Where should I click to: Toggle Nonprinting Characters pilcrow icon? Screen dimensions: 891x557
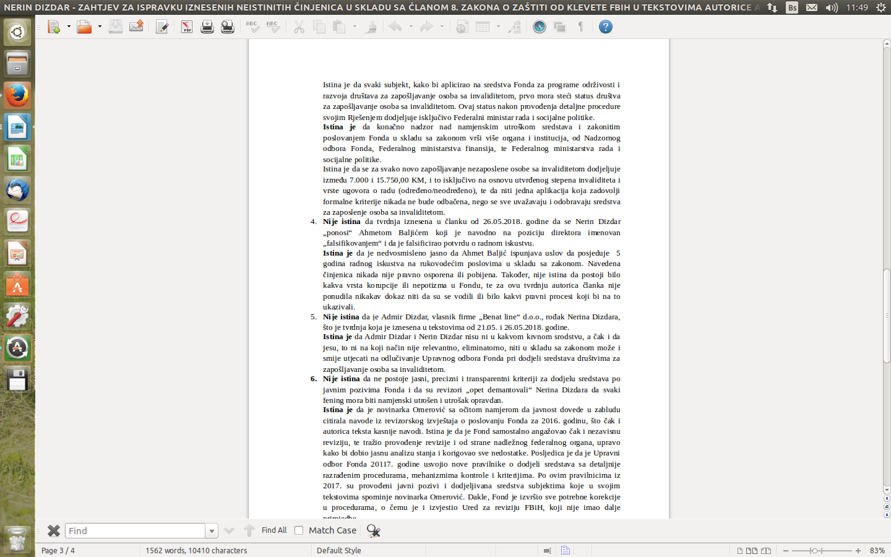580,27
